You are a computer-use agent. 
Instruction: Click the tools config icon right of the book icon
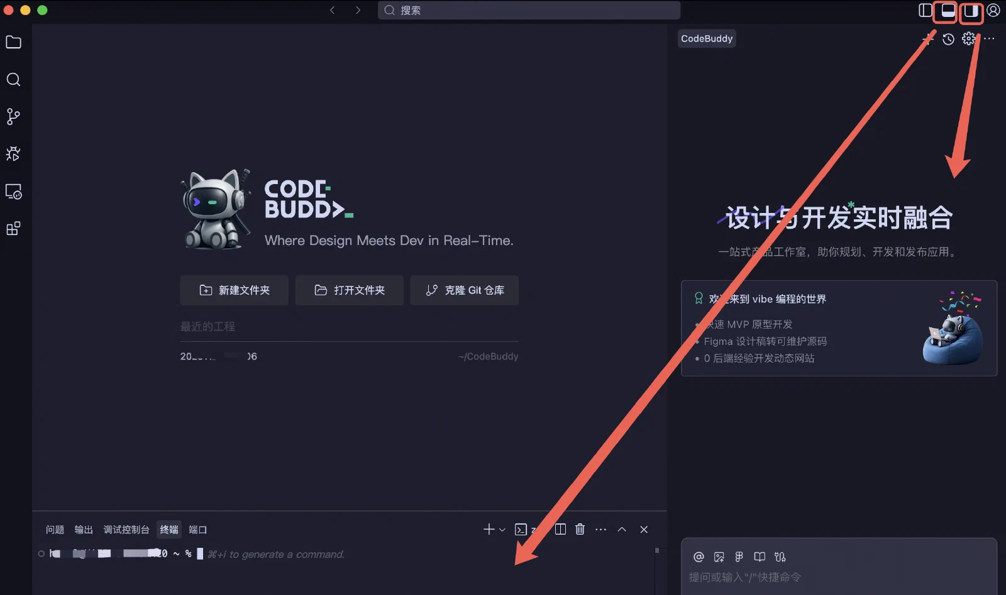(780, 557)
